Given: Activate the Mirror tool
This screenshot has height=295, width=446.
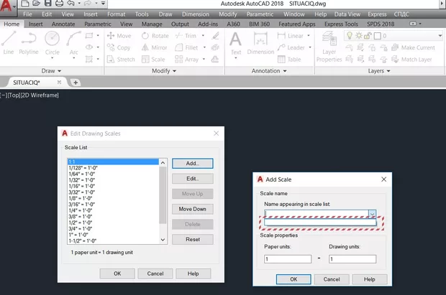Looking at the screenshot, I should tap(154, 47).
